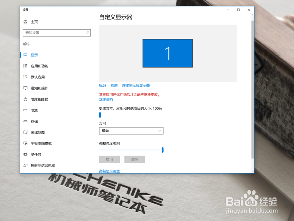The width and height of the screenshot is (294, 221).
Task: Click the 电源和睡眠 power icon
Action: click(x=25, y=99)
